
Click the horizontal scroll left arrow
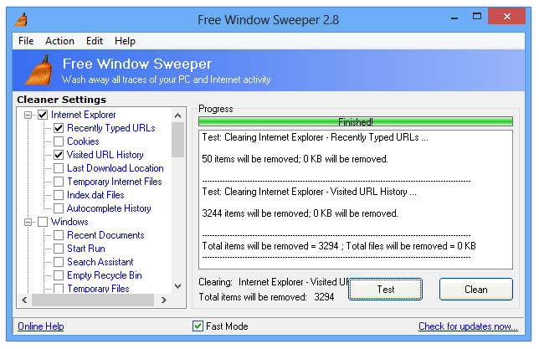coord(24,300)
